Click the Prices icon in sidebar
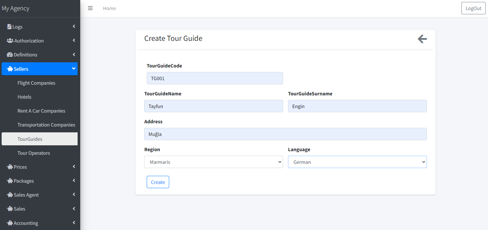 point(9,167)
